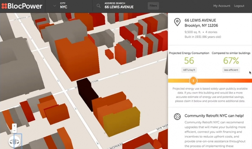Zoom in the map with plus button
This screenshot has width=252, height=149.
(14, 126)
